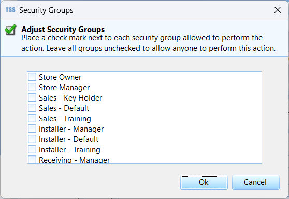The height and width of the screenshot is (199, 289).
Task: Enable the Installer - Manager checkbox
Action: coord(32,129)
